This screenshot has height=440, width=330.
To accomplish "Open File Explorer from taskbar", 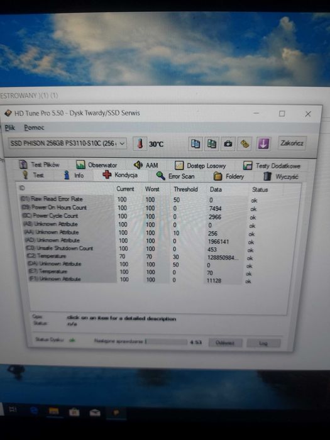I will [53, 412].
